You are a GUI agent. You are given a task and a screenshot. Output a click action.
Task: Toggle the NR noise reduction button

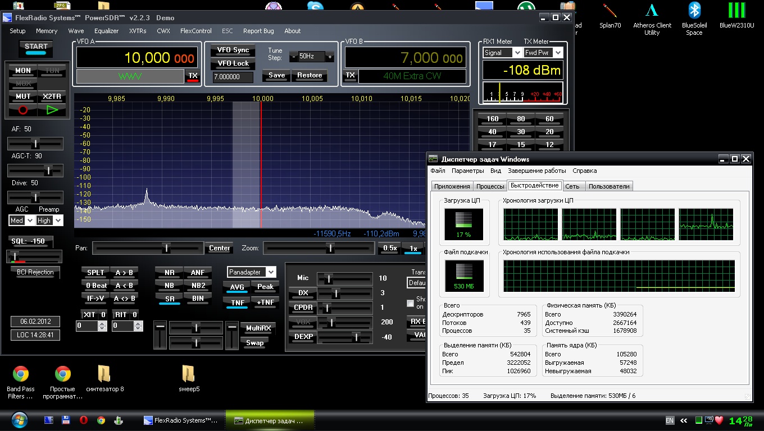[170, 273]
